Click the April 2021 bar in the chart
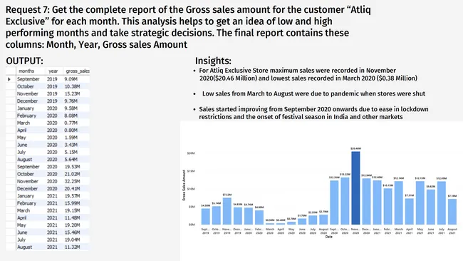463x261 pixels. [x=410, y=211]
